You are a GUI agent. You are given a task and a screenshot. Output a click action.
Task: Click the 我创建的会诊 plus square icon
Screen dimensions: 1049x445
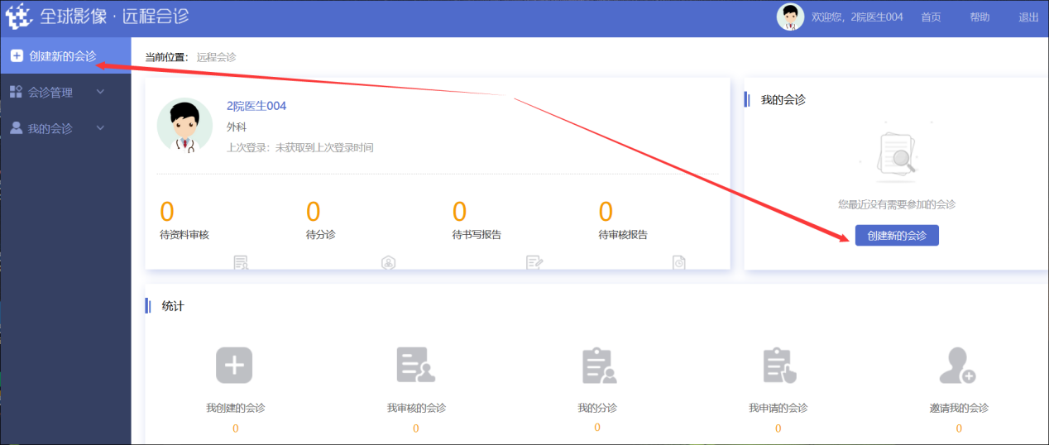234,365
